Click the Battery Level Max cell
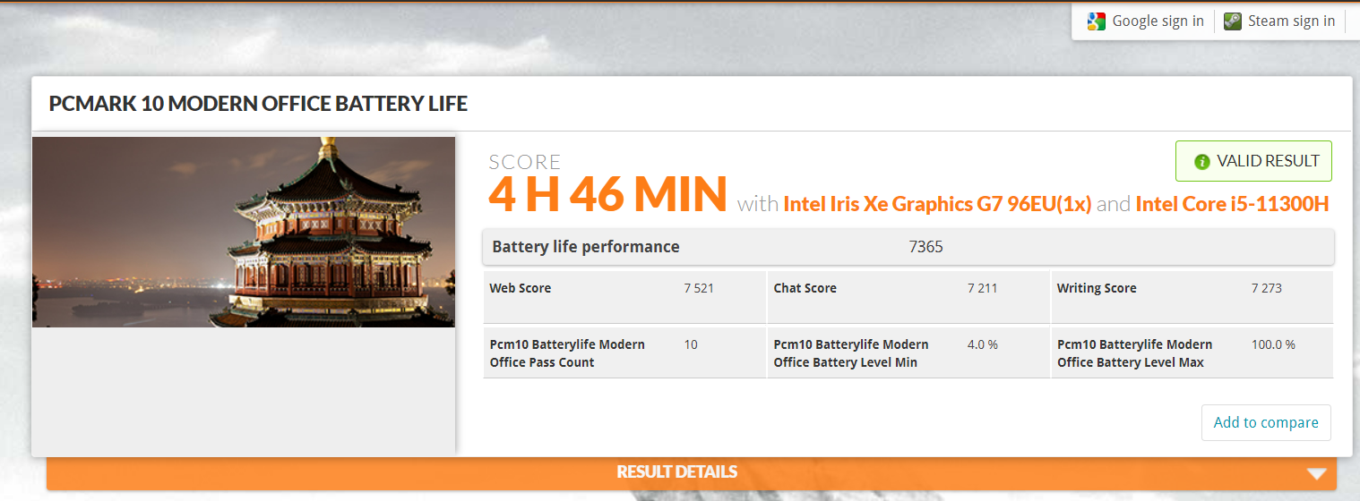Image resolution: width=1360 pixels, height=501 pixels. tap(1192, 353)
